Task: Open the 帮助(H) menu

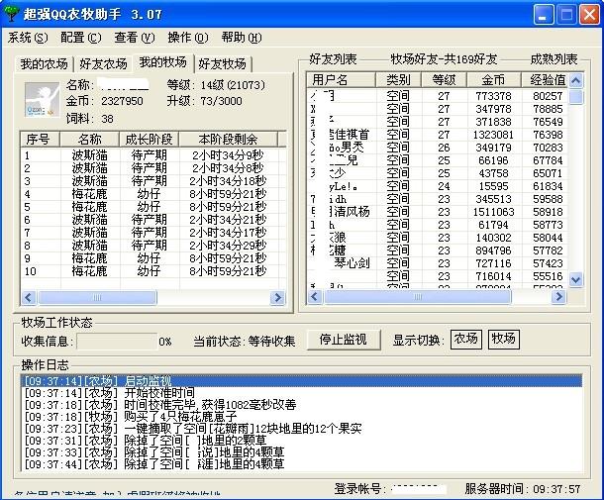Action: pos(242,38)
